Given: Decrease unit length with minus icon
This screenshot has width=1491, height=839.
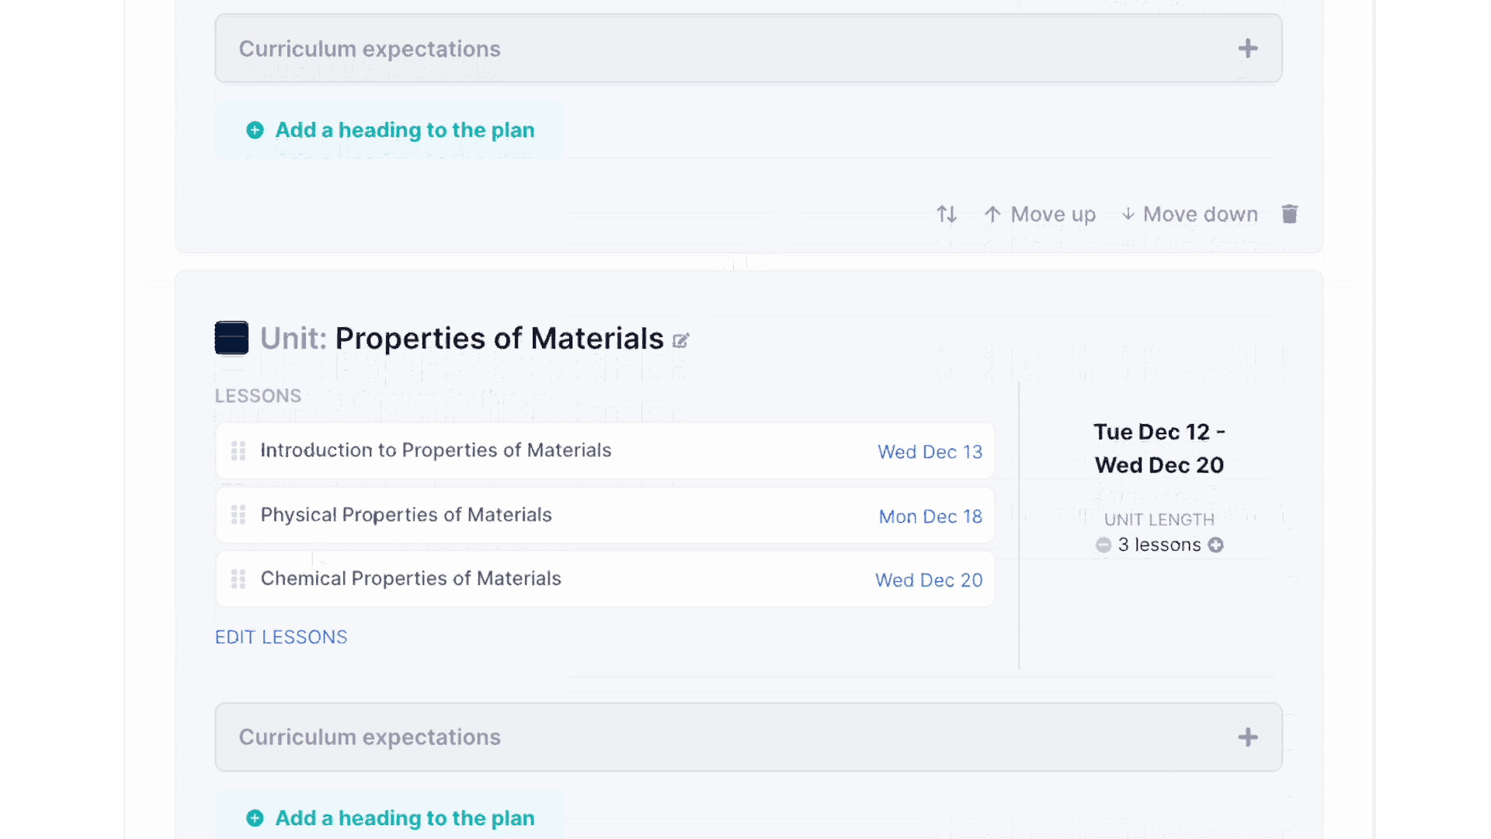Looking at the screenshot, I should [x=1103, y=545].
